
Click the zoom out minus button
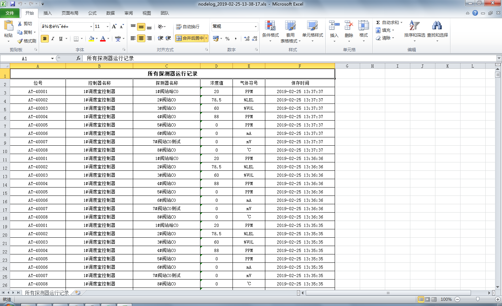[x=457, y=299]
